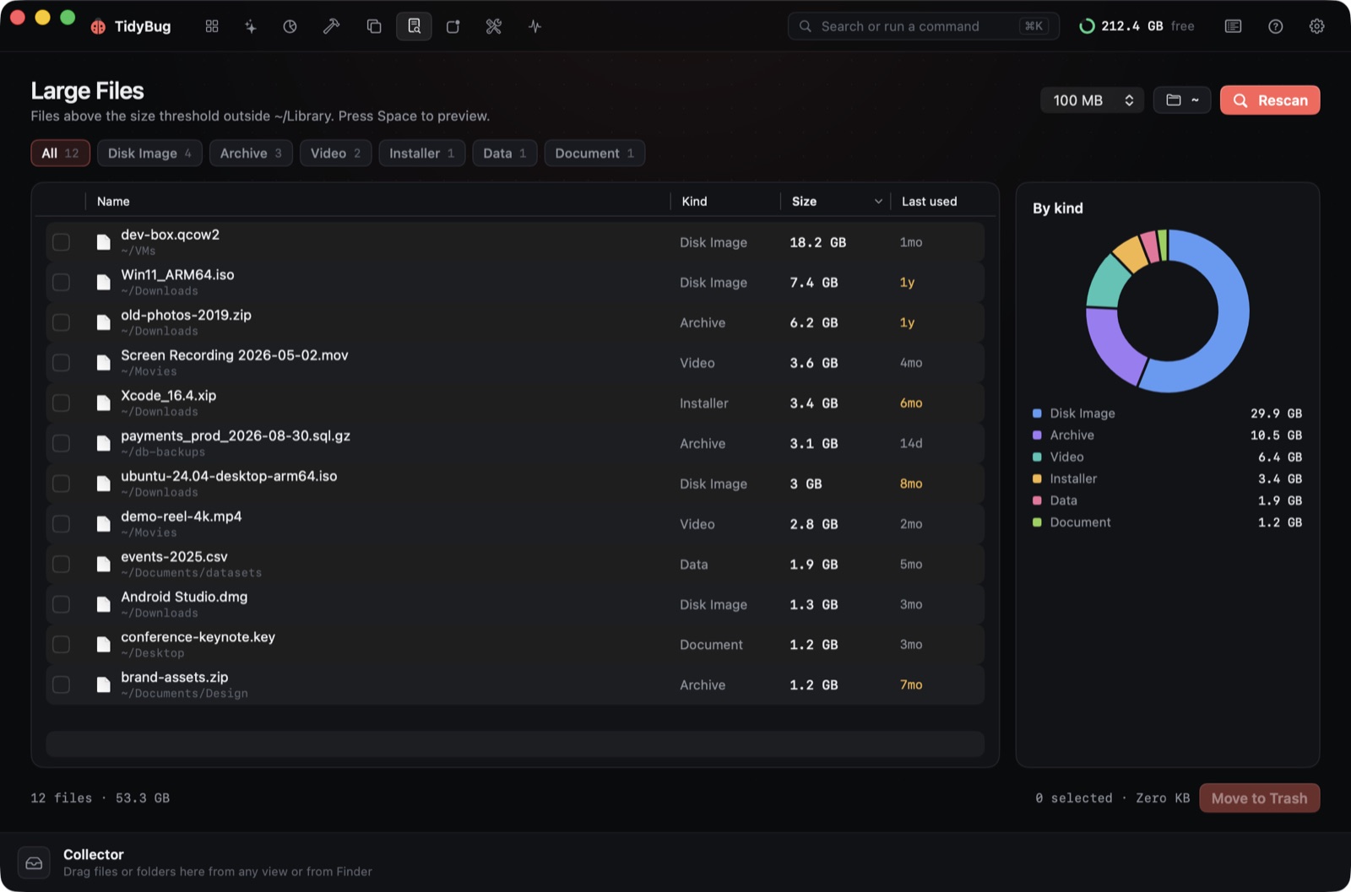Select the Large Files document search icon
The width and height of the screenshot is (1351, 892).
tap(414, 26)
